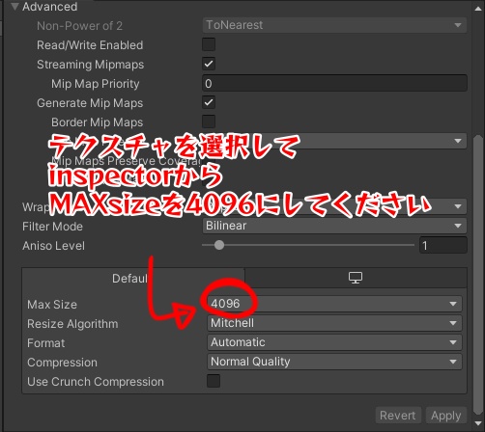Open the Max Size 4096 dropdown

click(334, 304)
